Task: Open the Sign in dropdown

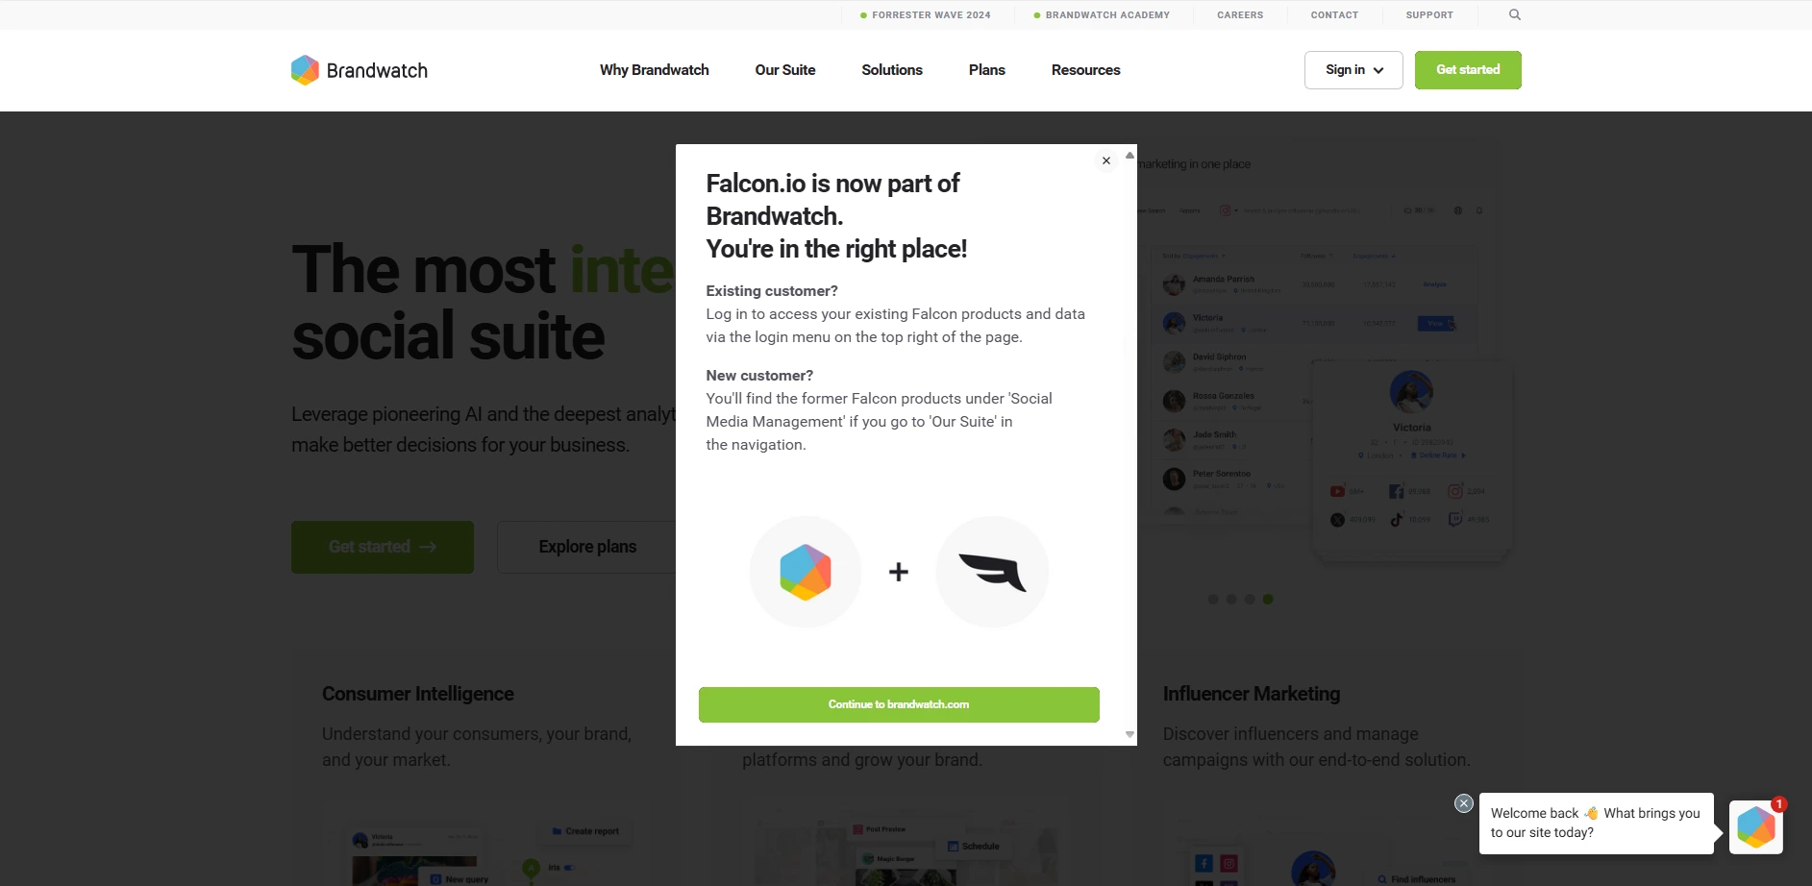Action: tap(1353, 70)
